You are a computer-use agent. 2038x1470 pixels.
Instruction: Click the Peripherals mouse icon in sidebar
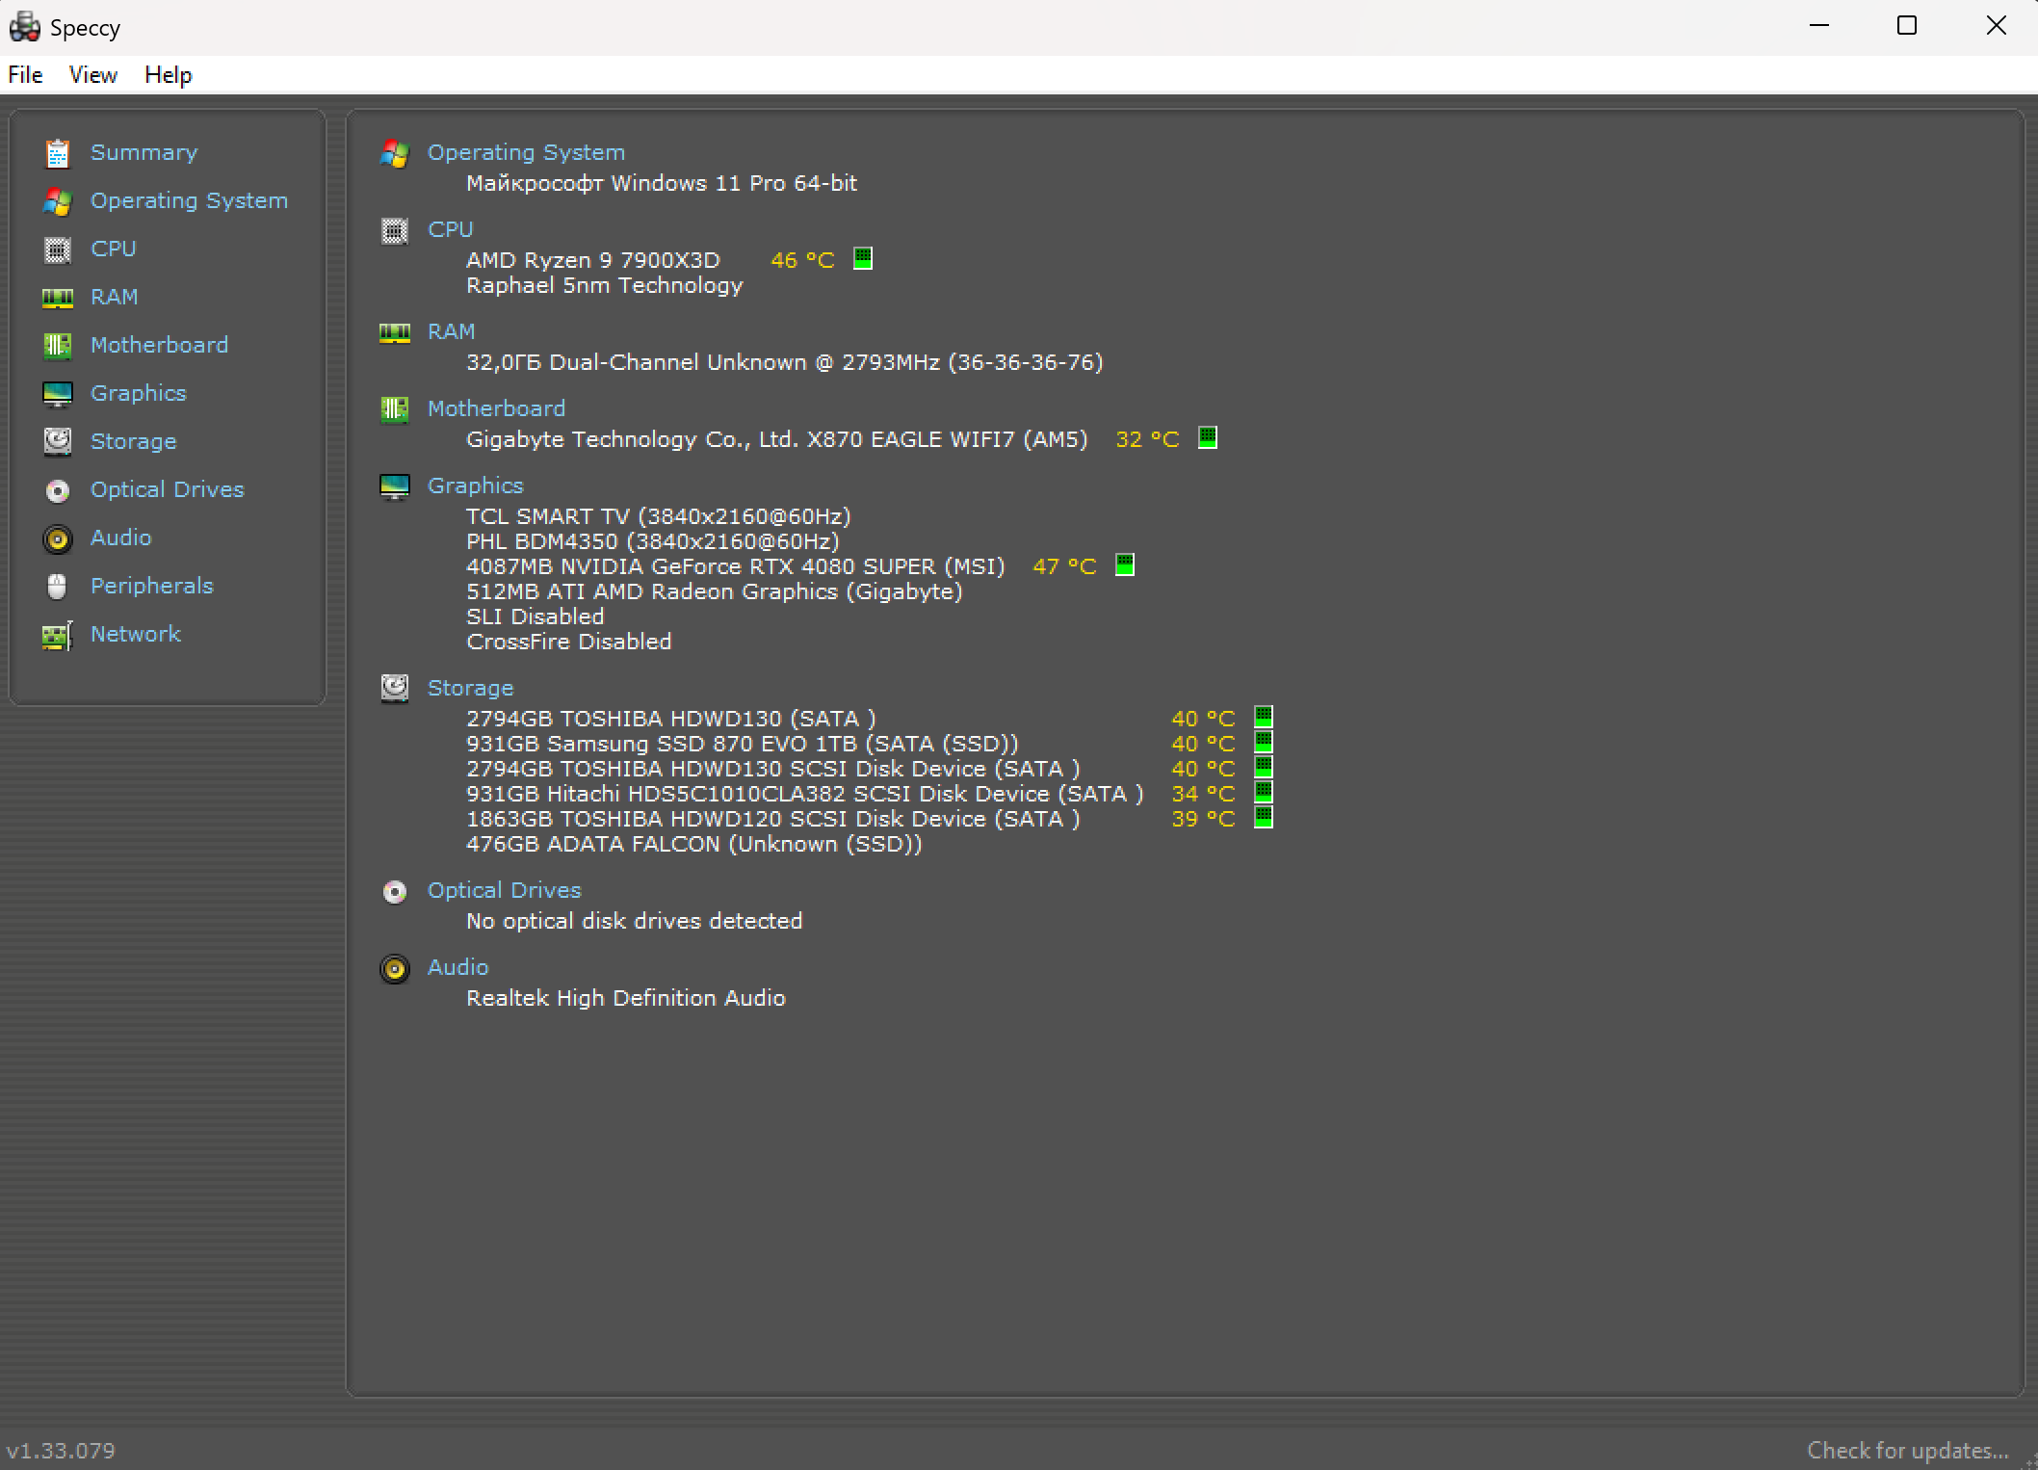tap(58, 587)
